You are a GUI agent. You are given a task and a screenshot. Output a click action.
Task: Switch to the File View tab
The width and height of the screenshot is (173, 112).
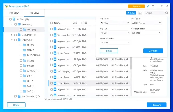(34, 13)
